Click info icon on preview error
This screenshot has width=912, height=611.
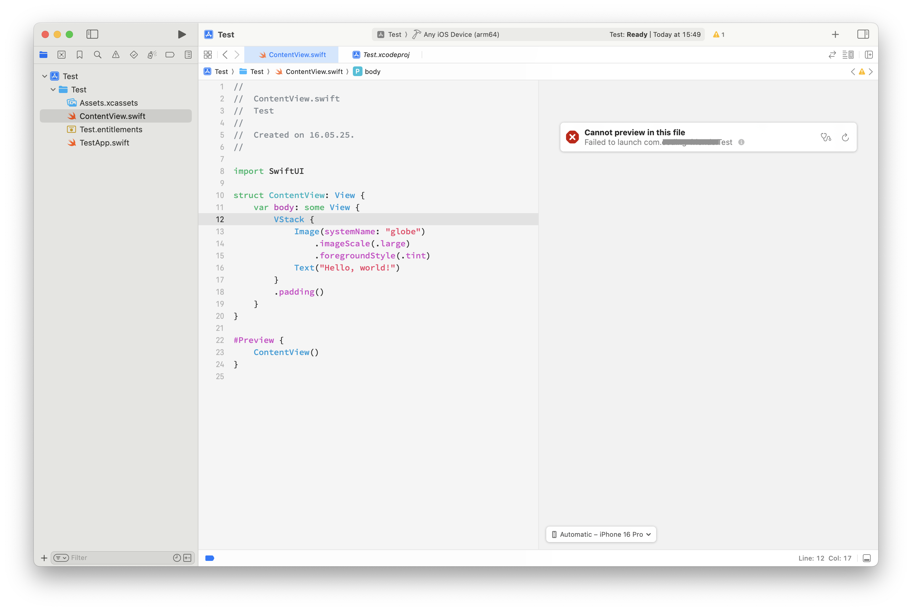coord(742,142)
